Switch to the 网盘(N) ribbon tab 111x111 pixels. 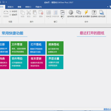tap(39, 7)
